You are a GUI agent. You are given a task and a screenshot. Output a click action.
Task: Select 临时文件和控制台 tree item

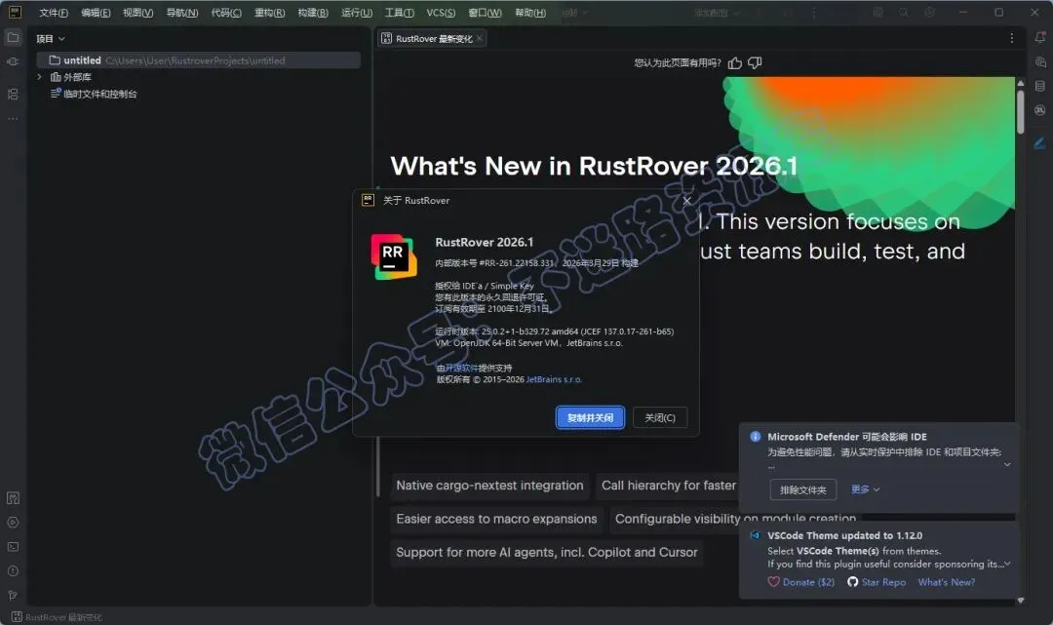100,94
